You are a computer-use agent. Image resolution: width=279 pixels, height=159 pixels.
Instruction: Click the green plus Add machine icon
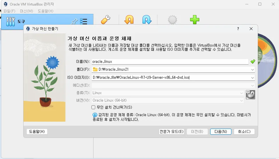point(195,19)
